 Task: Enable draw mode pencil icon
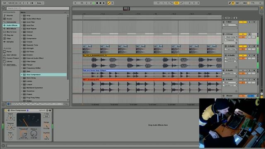[230, 3]
